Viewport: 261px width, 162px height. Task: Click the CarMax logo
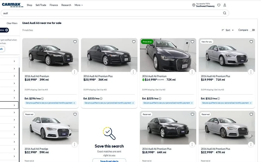12,5
